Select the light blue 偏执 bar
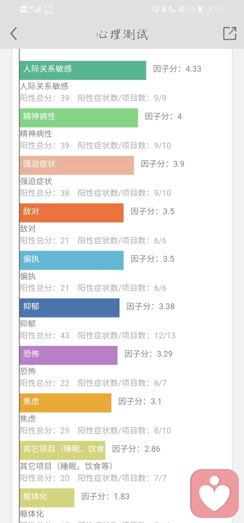 [71, 260]
